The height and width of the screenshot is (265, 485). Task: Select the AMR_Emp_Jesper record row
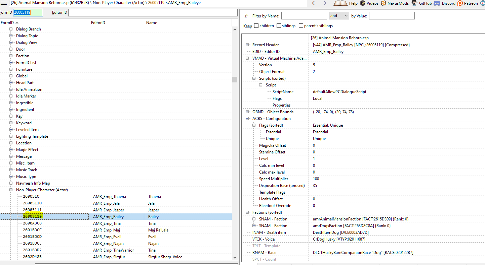[x=116, y=210]
